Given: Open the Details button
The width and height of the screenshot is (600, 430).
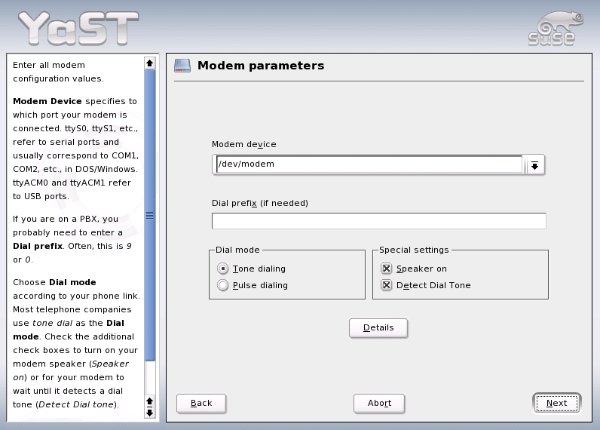Looking at the screenshot, I should (378, 328).
